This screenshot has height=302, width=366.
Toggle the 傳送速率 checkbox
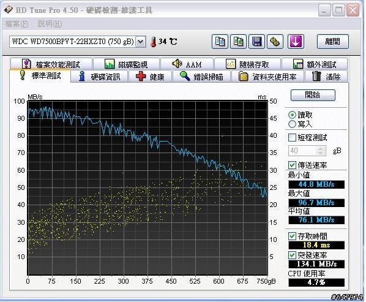[292, 165]
